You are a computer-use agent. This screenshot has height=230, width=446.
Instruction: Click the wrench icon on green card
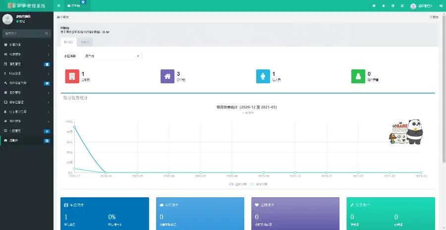[352, 205]
